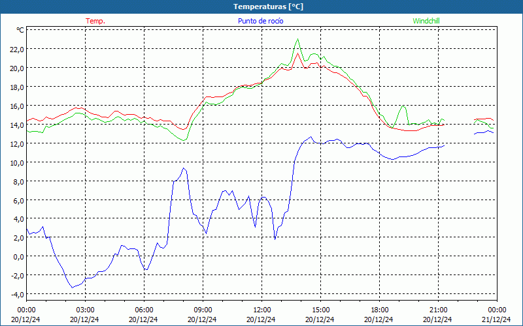523x326 pixels.
Task: Select the green Windchill legend label
Action: tap(426, 21)
